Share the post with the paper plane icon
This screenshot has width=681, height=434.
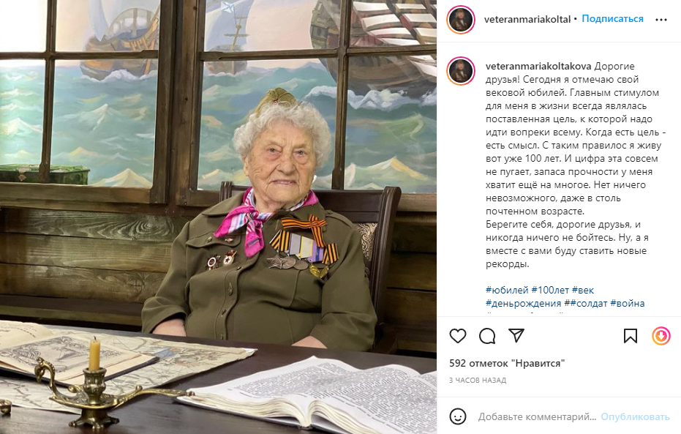516,335
